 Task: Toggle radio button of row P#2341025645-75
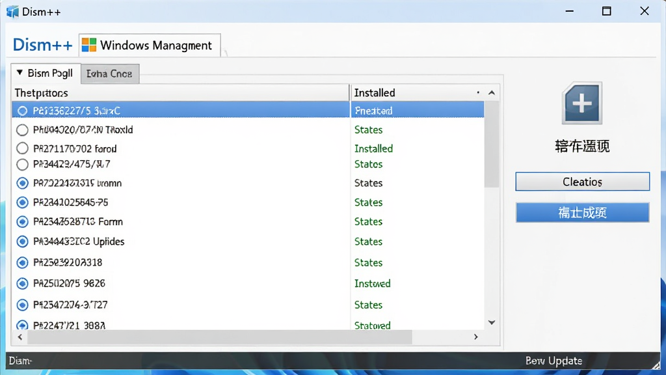pos(22,202)
